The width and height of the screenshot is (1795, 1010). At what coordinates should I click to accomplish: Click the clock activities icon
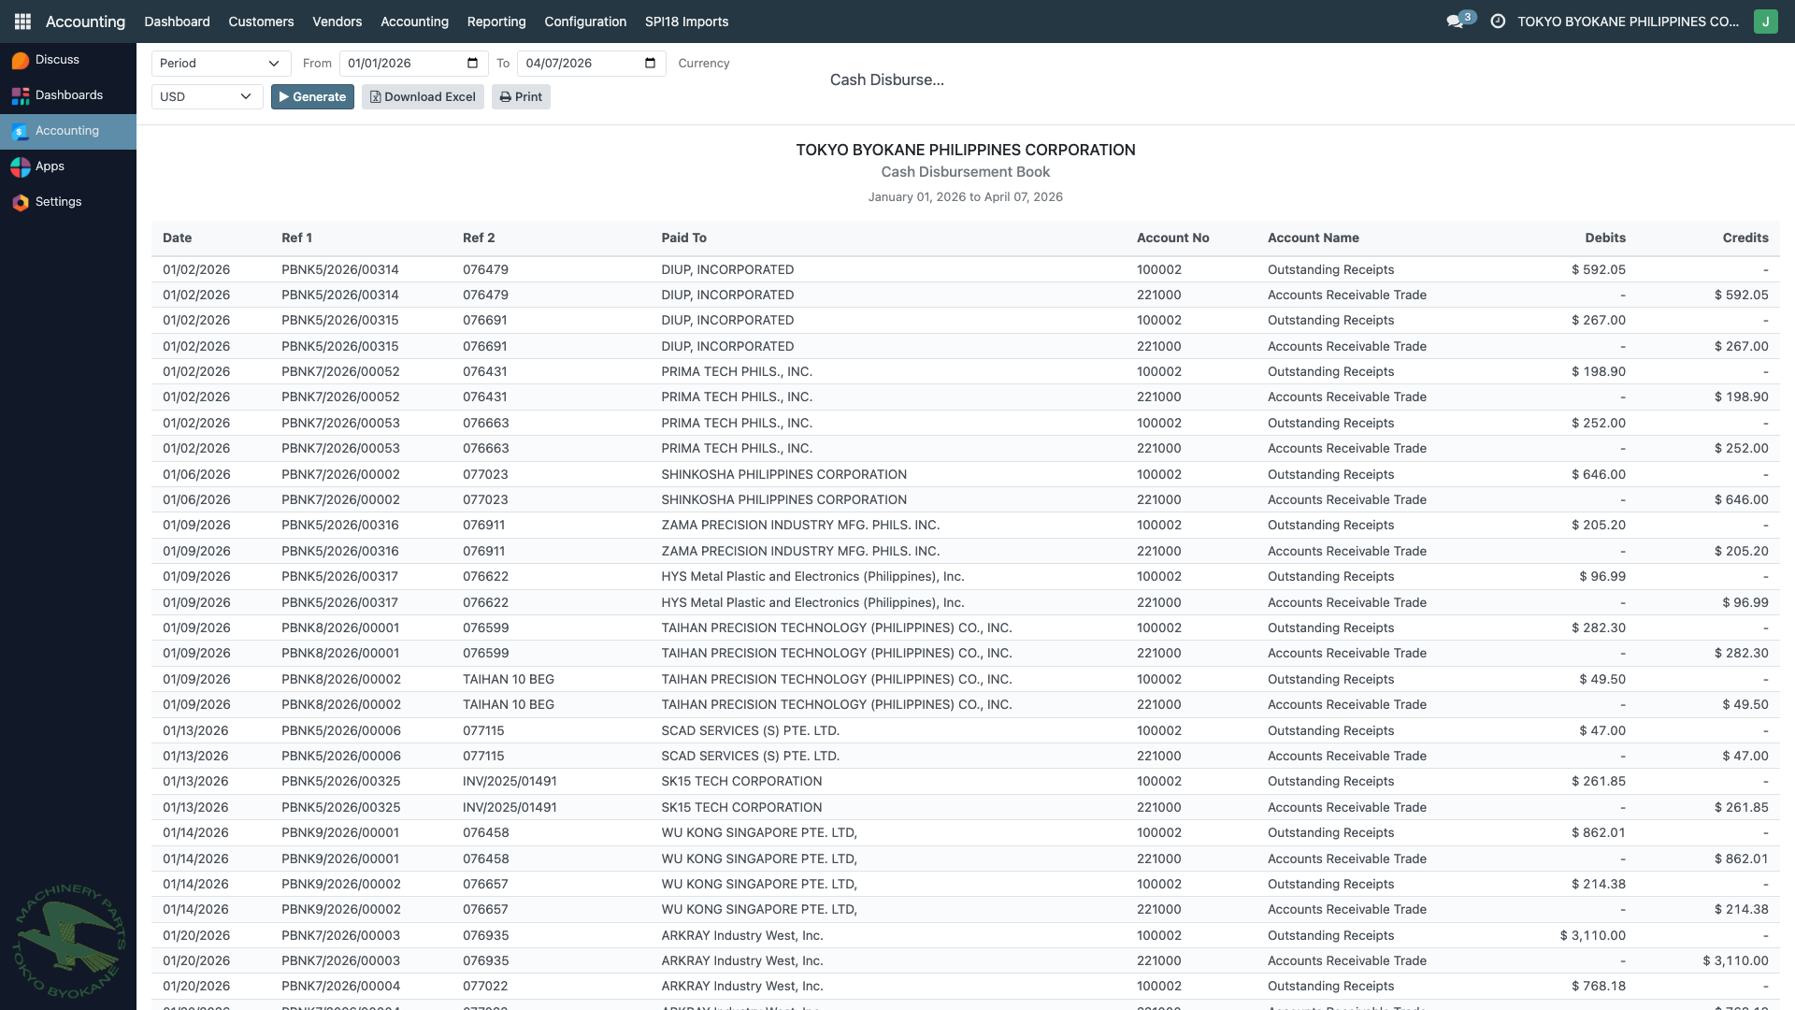[x=1498, y=21]
